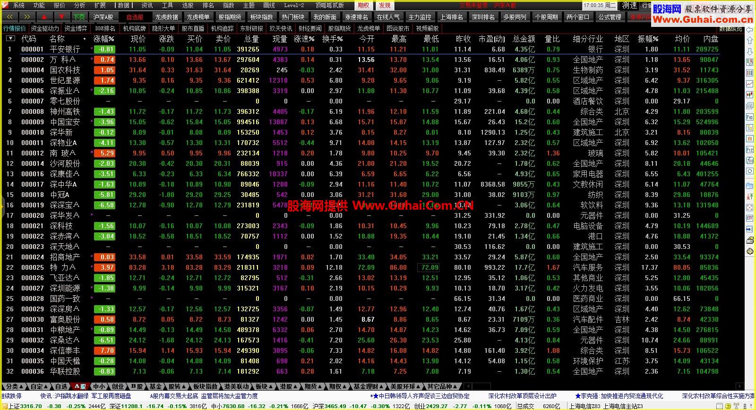Click the 板块指数 toolbar button
The width and height of the screenshot is (756, 410).
pos(261,17)
